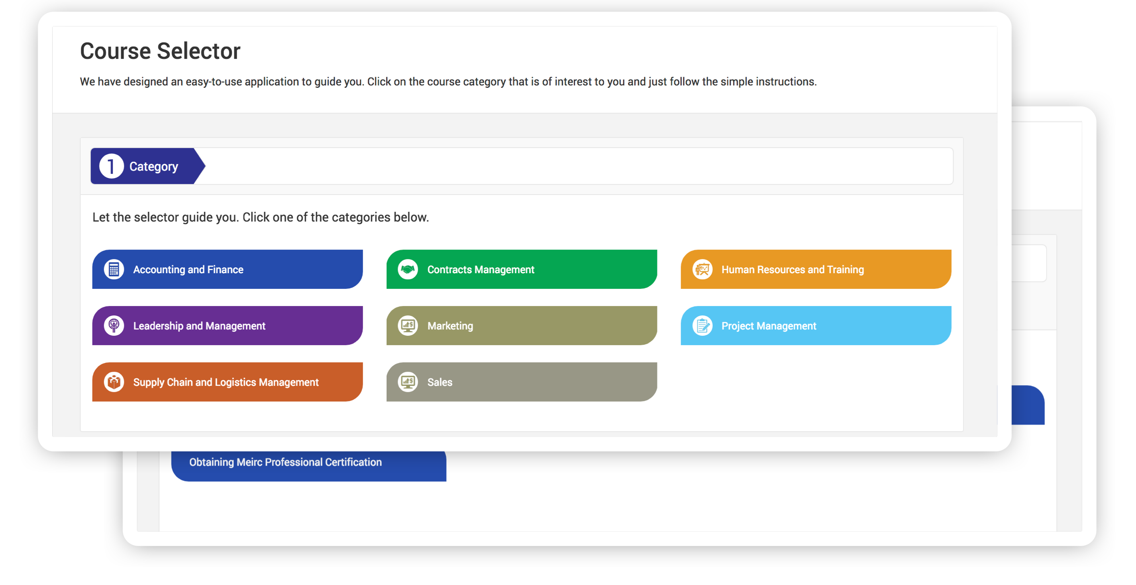Click the clipboard icon on Project Management
The image size is (1136, 585).
point(702,325)
